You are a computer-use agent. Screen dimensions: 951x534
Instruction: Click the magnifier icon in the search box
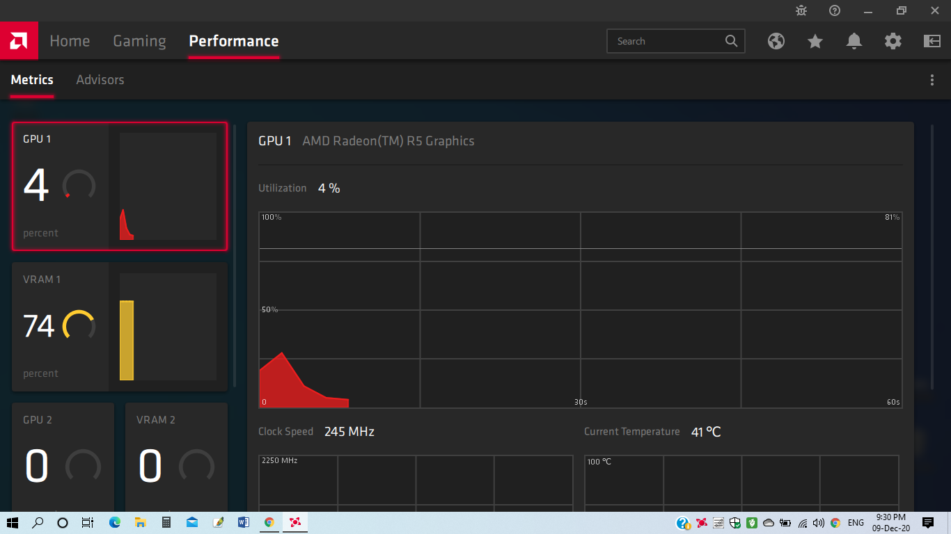point(731,41)
